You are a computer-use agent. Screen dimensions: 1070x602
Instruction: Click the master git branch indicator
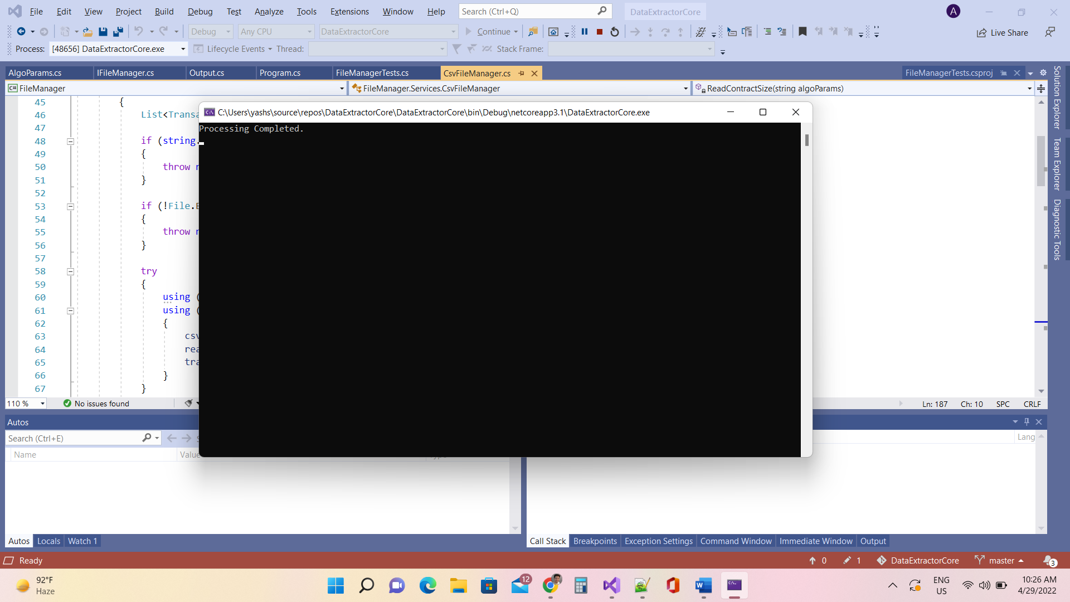1000,560
